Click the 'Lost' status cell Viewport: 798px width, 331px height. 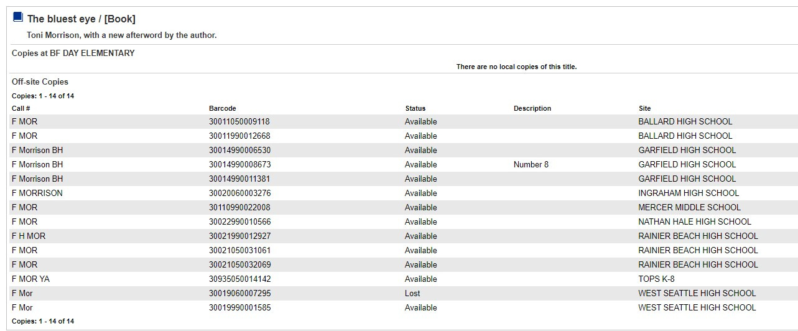point(412,294)
